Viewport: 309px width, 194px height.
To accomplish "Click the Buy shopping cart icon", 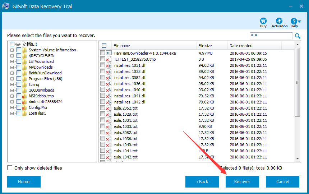I will (263, 21).
